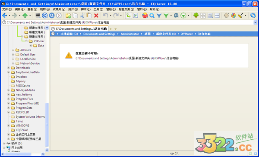Screen dimensions: 259x157
Task: Open the 查看 (View) menu
Action: click(x=32, y=9)
